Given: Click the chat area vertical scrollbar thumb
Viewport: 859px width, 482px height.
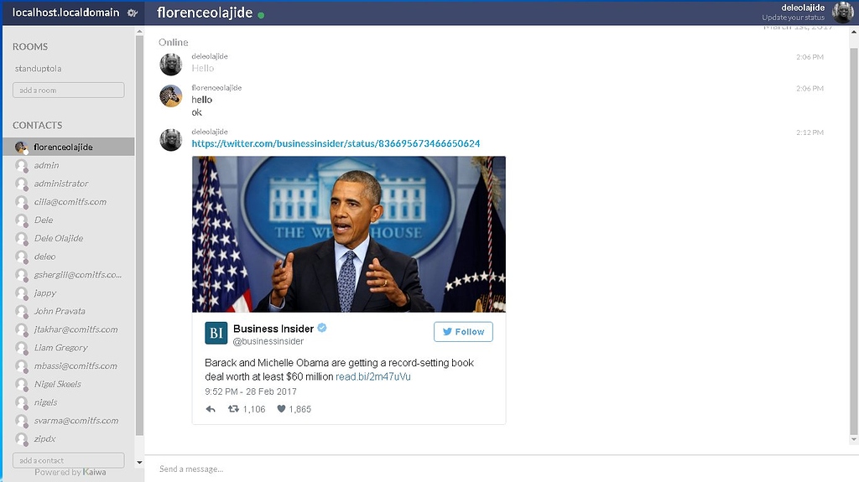Looking at the screenshot, I should (853, 240).
